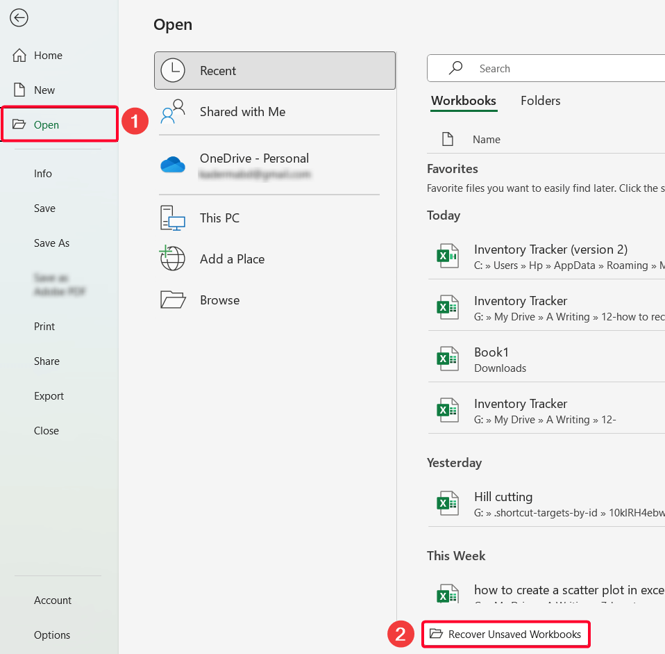Click the Add a Place globe icon
This screenshot has height=654, width=665.
coord(171,259)
